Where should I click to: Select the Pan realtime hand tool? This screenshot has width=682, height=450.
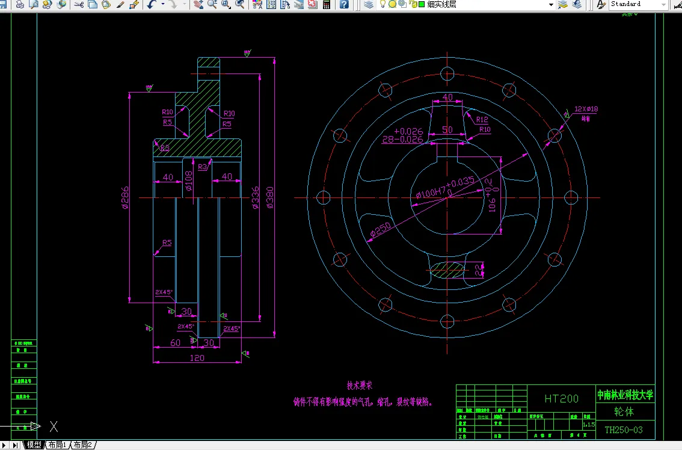point(198,4)
